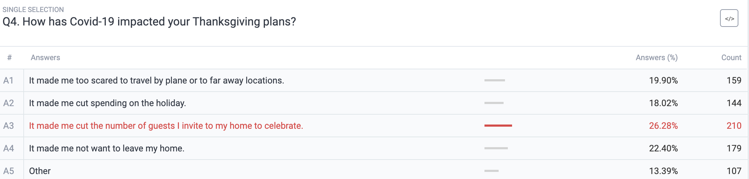Select the A5 row label
This screenshot has height=179, width=749.
8,171
